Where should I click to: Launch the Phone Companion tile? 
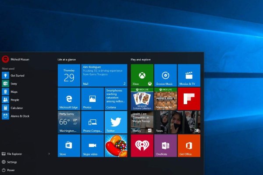click(92, 122)
